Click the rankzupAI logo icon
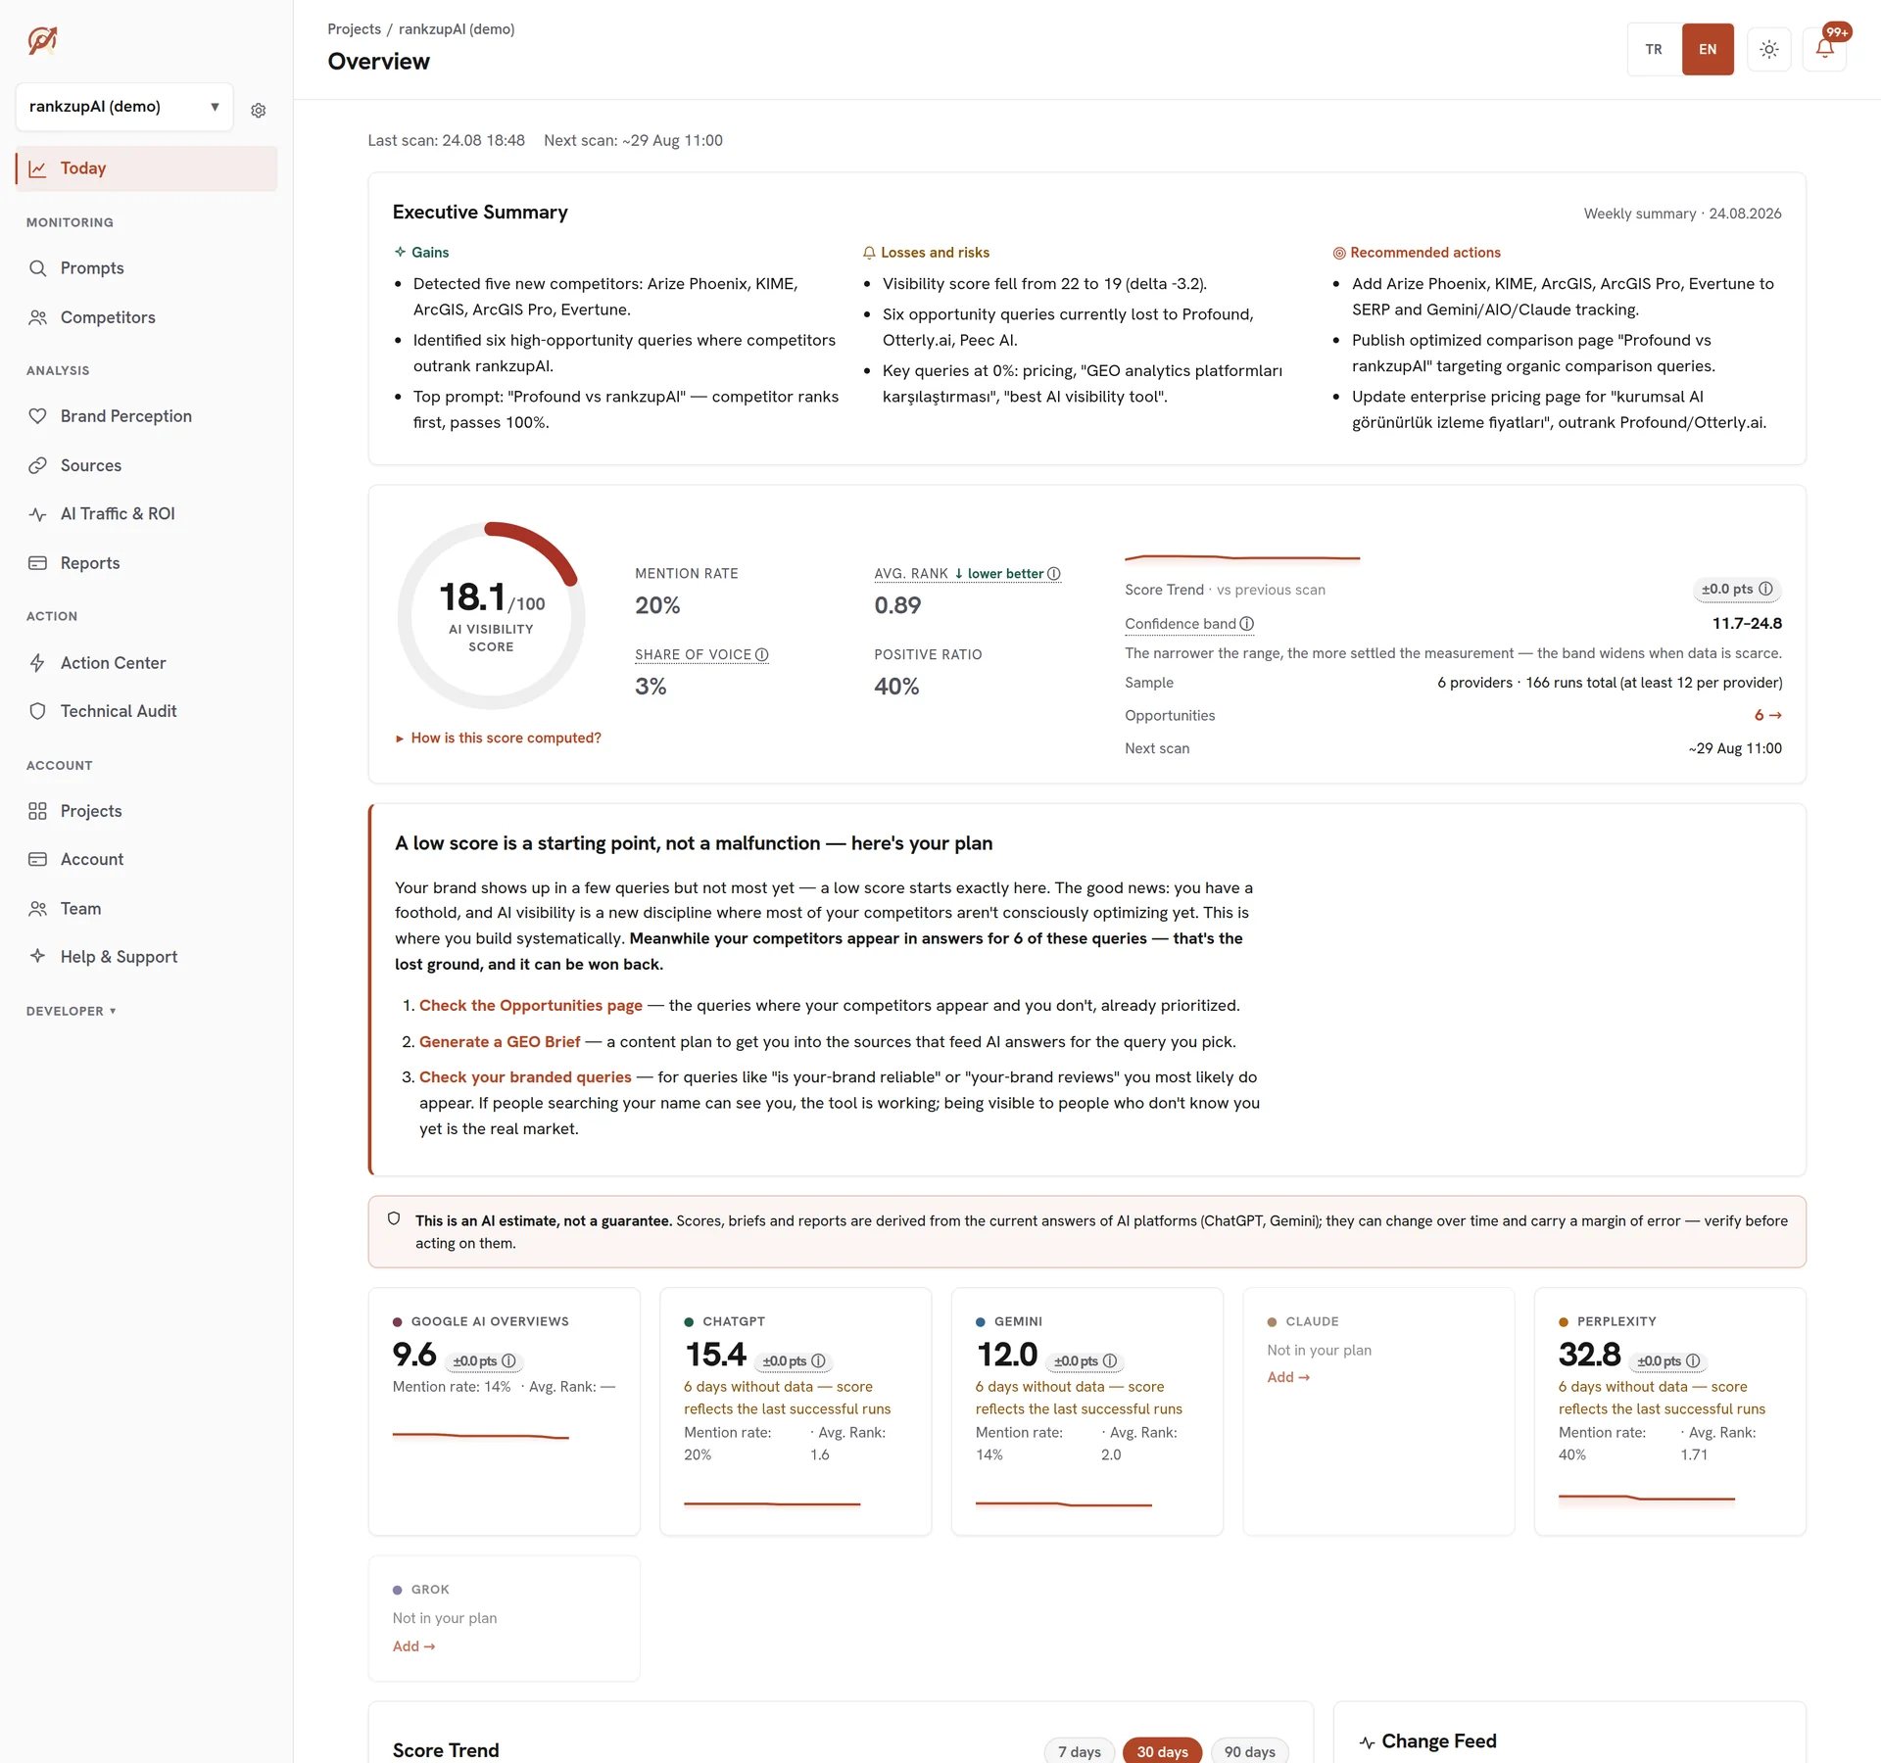The width and height of the screenshot is (1881, 1763). 42,40
